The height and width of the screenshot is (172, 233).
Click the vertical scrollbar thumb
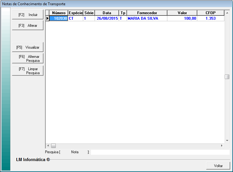[x=227, y=77]
